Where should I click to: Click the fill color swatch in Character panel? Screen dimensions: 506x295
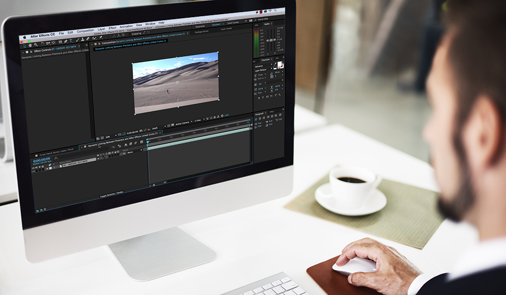[x=280, y=64]
